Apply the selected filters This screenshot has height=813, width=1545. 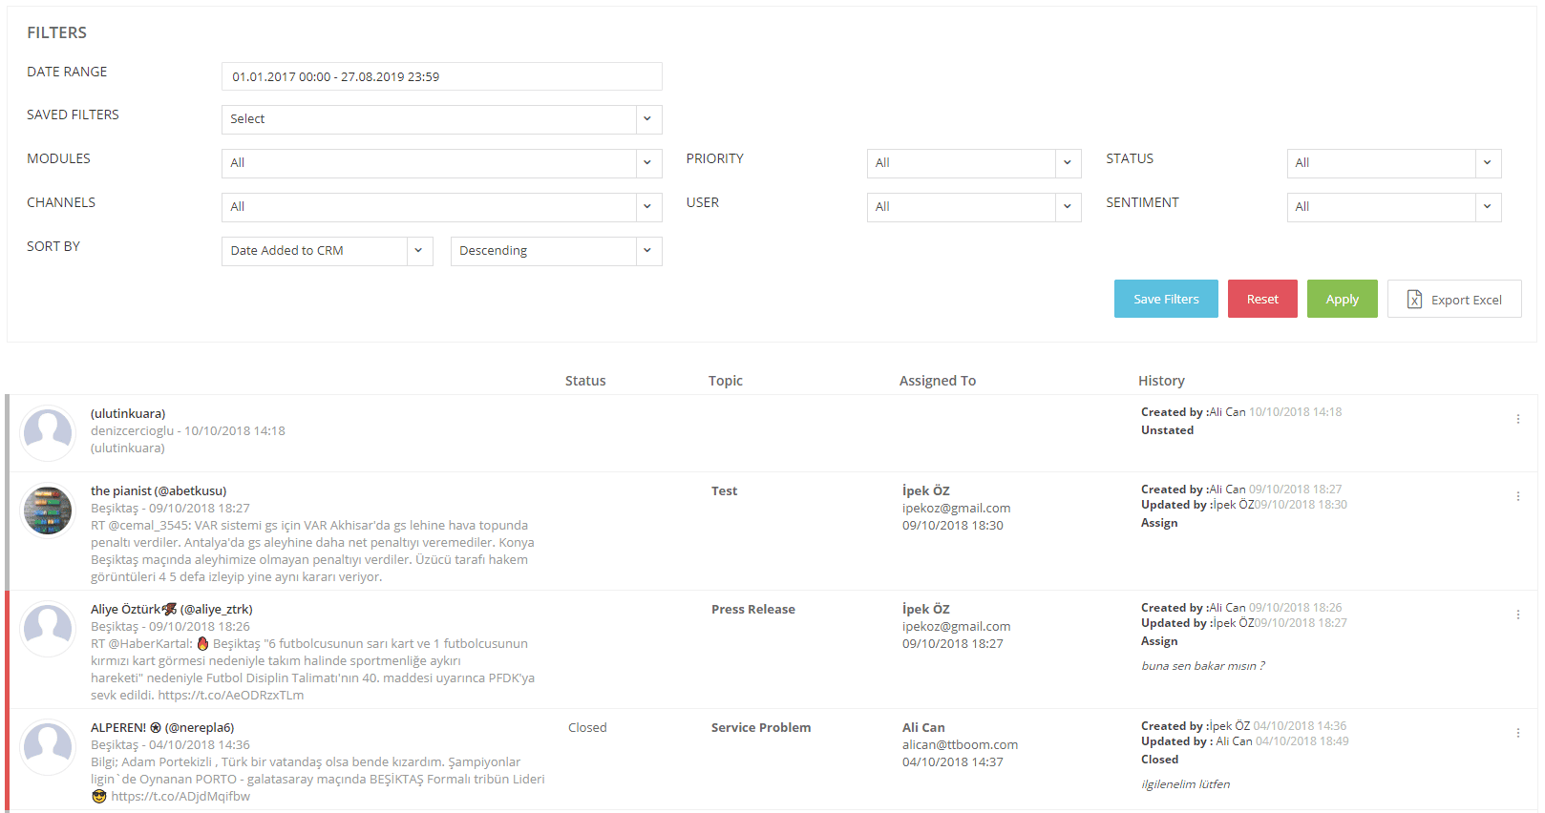point(1342,299)
